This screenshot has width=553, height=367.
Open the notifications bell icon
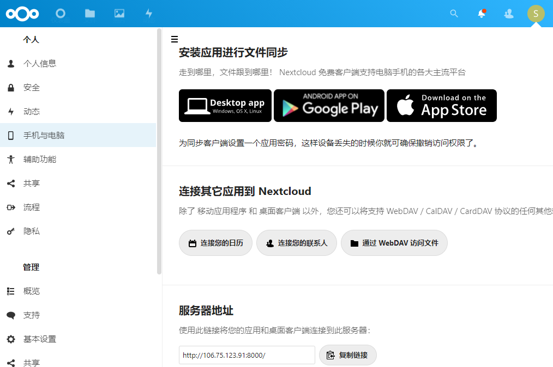[482, 14]
